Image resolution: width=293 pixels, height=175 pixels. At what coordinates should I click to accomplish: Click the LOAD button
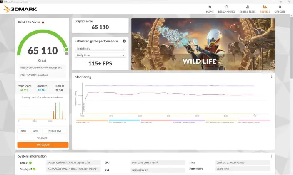tap(23, 131)
